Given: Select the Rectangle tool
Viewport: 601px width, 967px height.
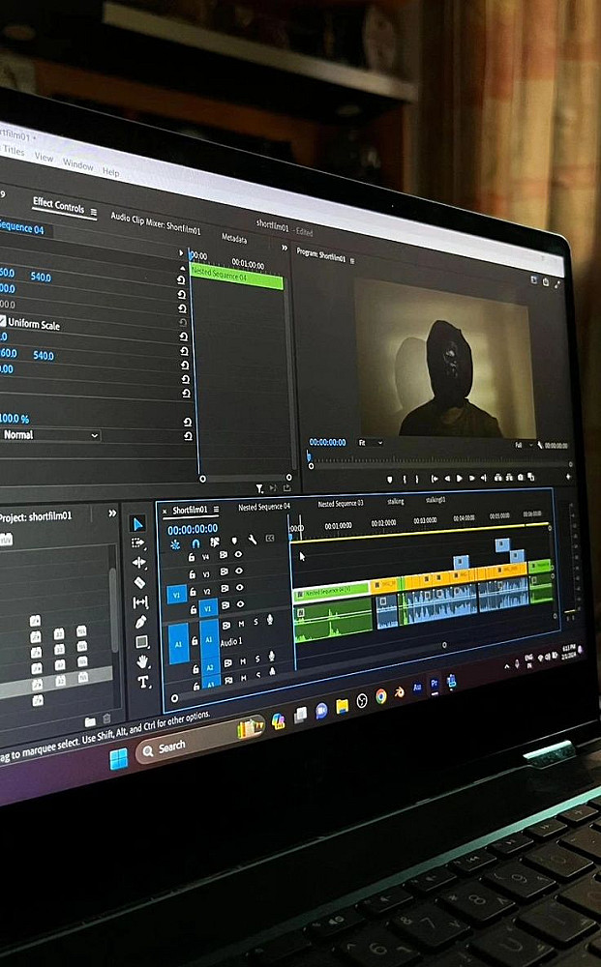Looking at the screenshot, I should click(142, 642).
